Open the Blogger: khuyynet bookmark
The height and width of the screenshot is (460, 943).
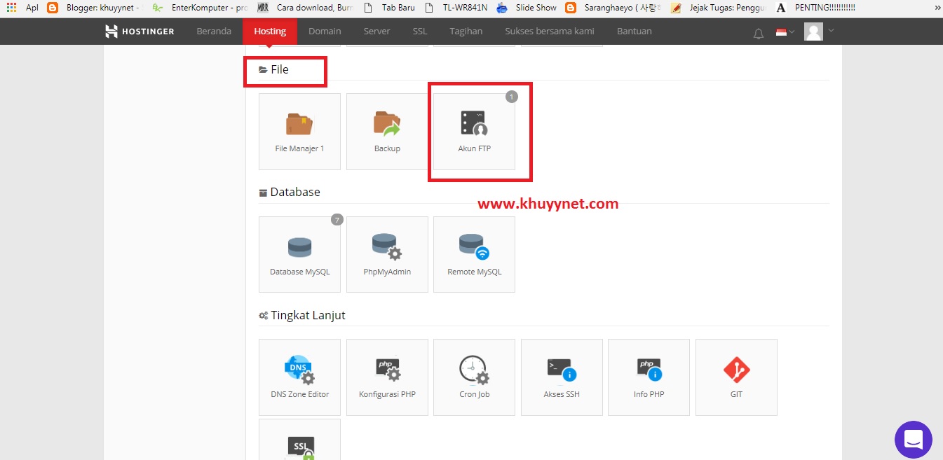[x=95, y=8]
